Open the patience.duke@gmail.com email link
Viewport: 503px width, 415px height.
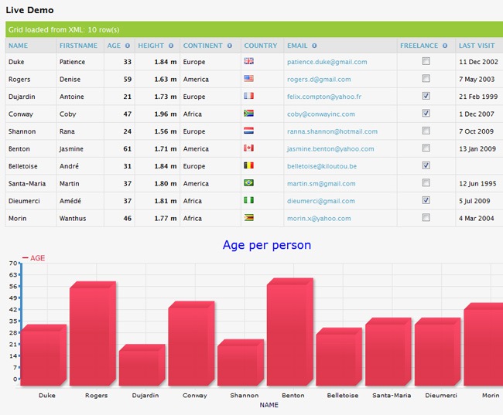coord(327,62)
